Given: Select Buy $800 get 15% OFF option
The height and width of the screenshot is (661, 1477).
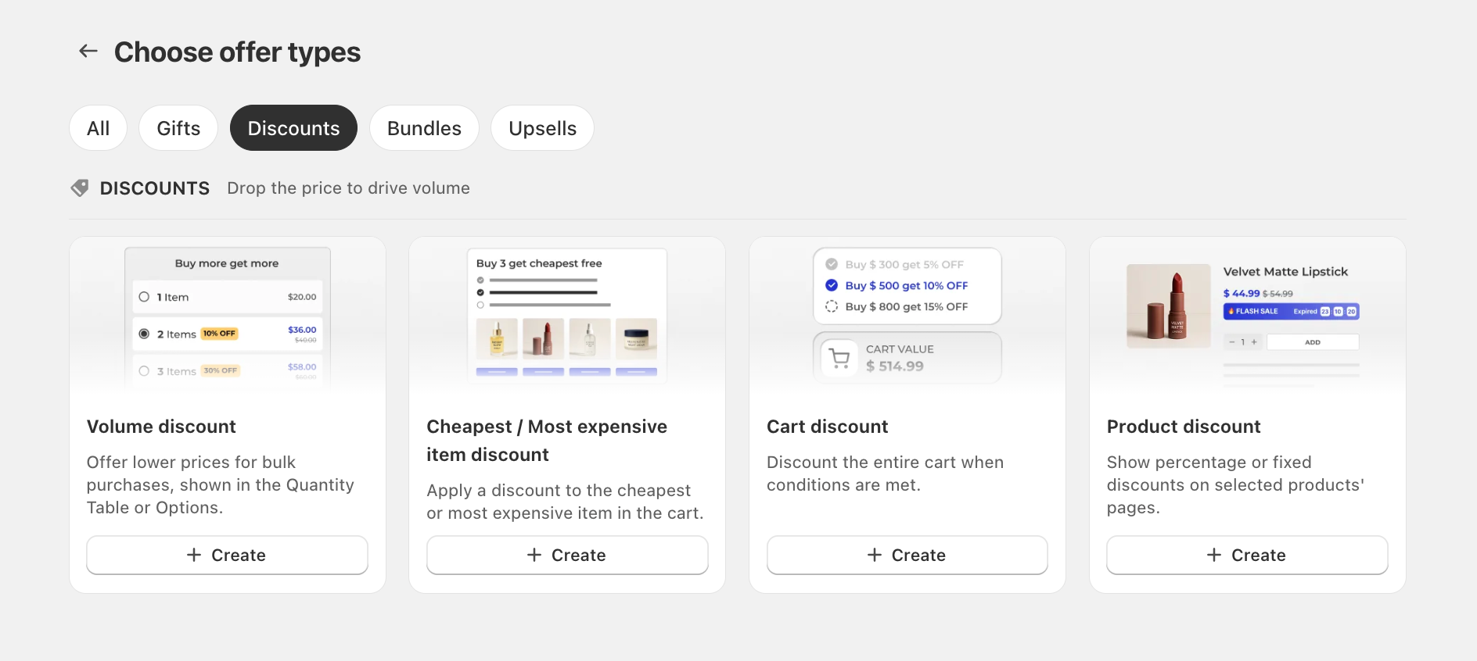Looking at the screenshot, I should click(897, 307).
